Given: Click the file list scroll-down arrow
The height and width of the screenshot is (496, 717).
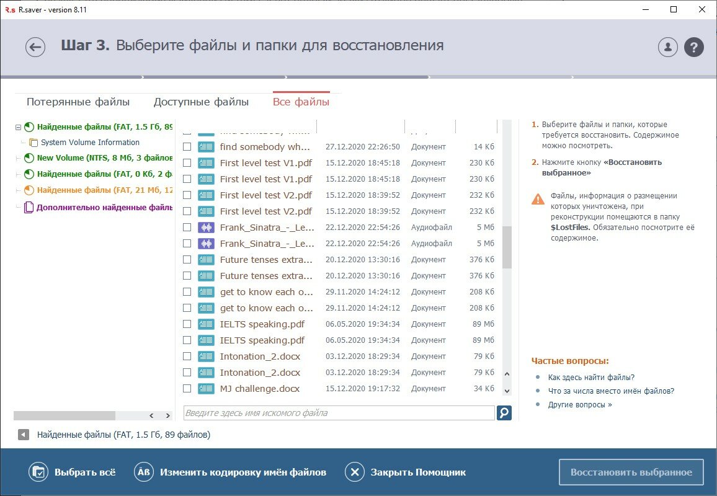Looking at the screenshot, I should coord(507,391).
